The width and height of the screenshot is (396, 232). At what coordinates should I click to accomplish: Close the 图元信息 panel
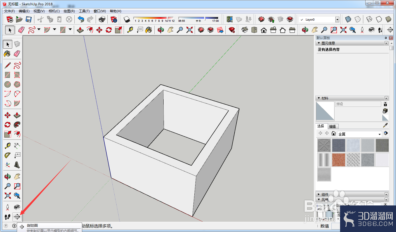(x=386, y=43)
